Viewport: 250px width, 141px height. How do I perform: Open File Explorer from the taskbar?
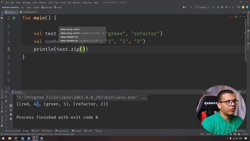pyautogui.click(x=10, y=138)
